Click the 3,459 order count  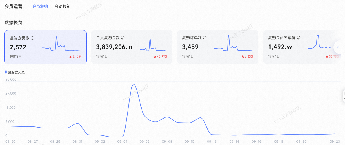190,47
